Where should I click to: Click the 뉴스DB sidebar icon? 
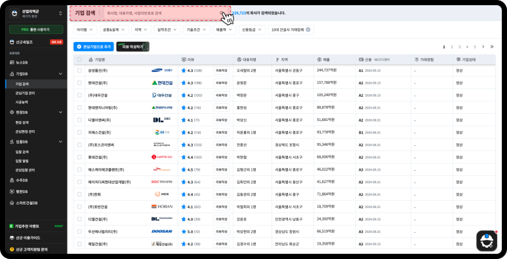coord(12,62)
